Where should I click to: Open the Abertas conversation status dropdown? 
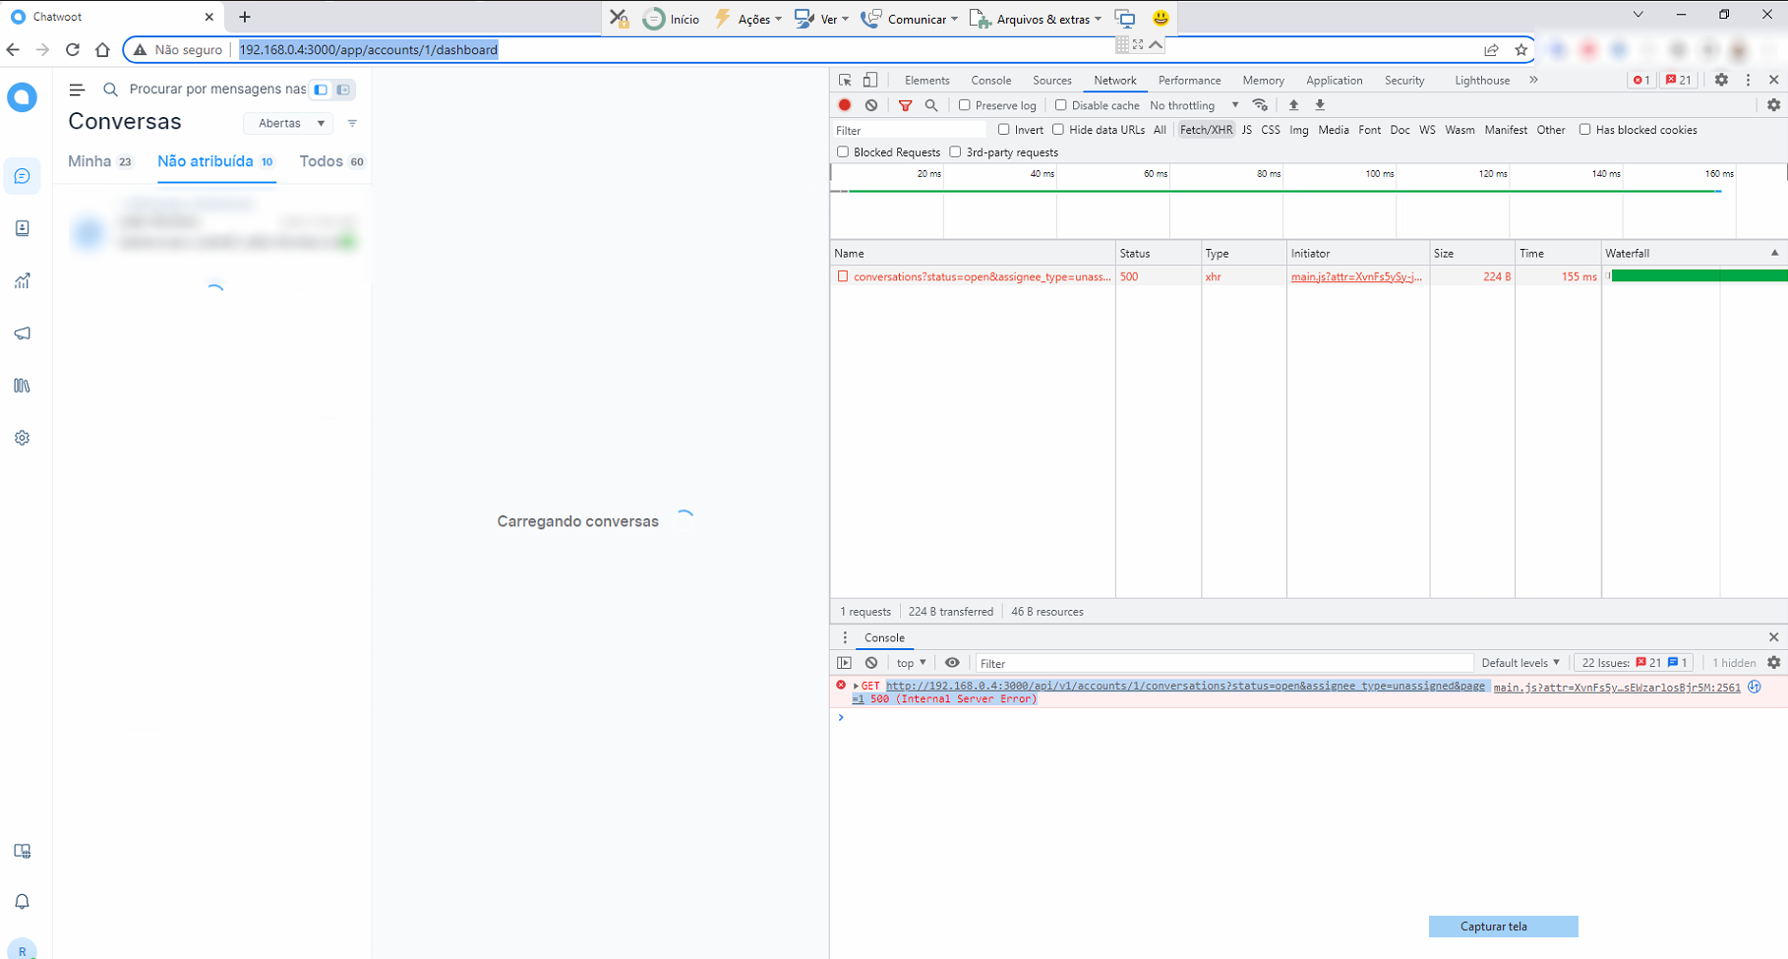coord(287,123)
